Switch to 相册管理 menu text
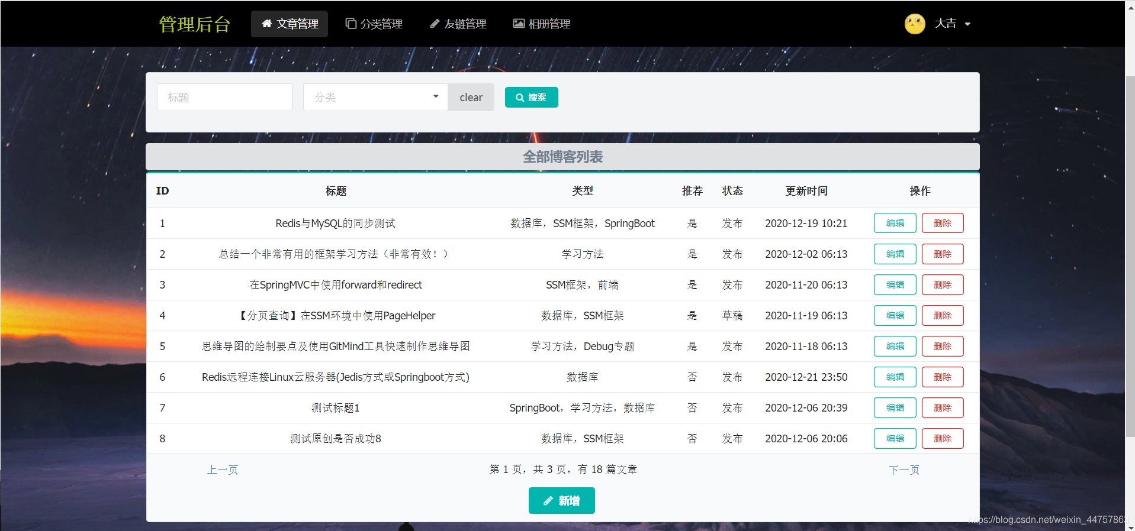This screenshot has width=1135, height=531. click(x=549, y=24)
